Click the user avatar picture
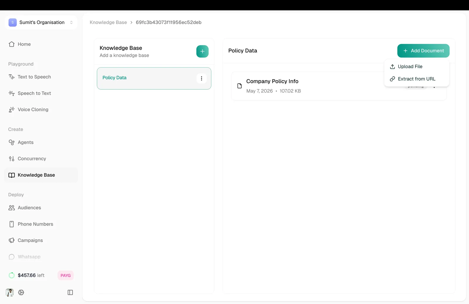This screenshot has height=304, width=469. (x=10, y=292)
